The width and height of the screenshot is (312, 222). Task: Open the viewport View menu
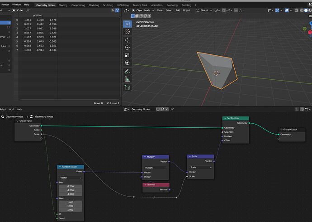tap(160, 10)
